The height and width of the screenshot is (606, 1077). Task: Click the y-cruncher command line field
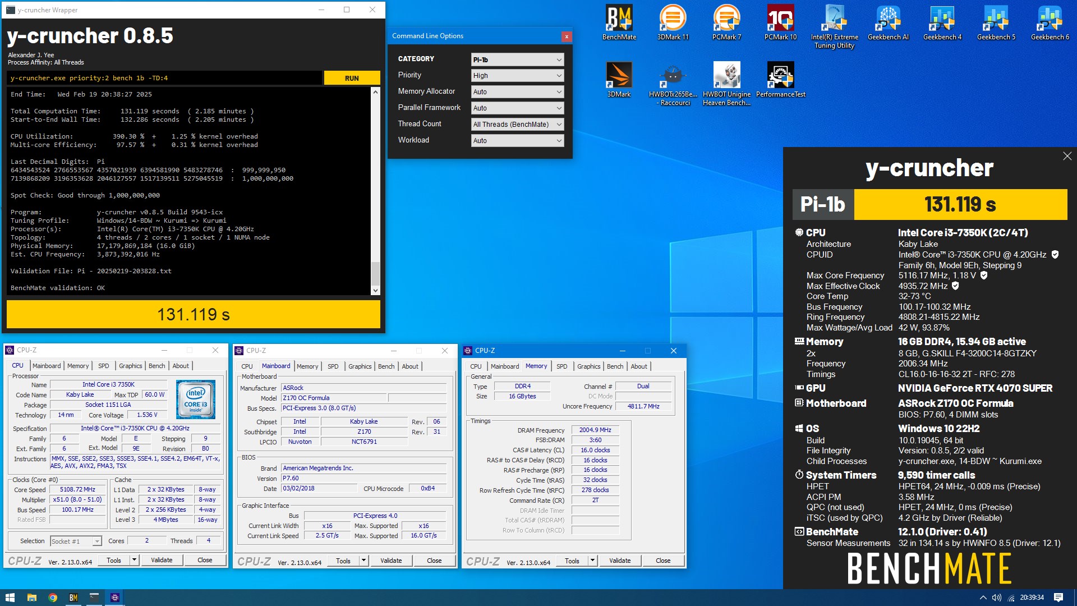[x=164, y=78]
